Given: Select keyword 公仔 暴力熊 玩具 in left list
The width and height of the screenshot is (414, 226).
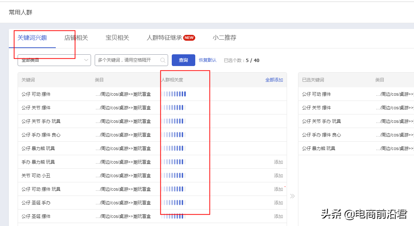Looking at the screenshot, I should tap(152, 148).
